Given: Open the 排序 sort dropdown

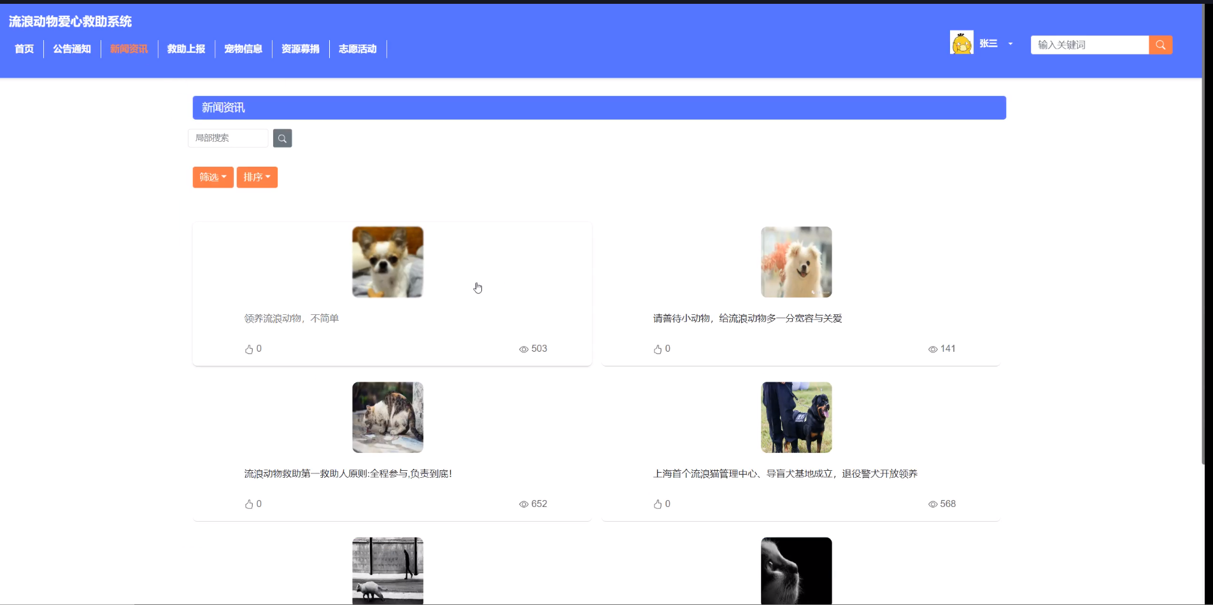Looking at the screenshot, I should [x=257, y=177].
